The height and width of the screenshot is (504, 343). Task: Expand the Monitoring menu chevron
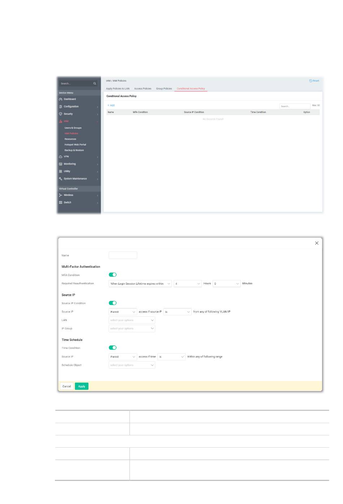pos(97,164)
